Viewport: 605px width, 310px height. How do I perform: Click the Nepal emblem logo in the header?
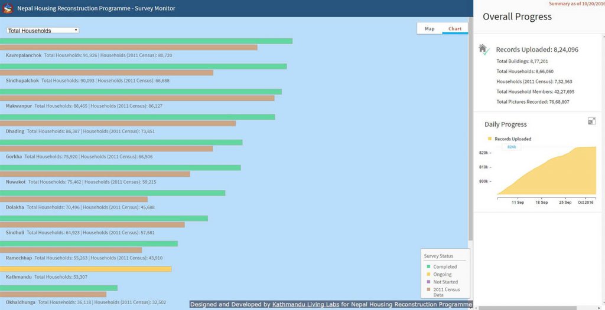point(8,8)
